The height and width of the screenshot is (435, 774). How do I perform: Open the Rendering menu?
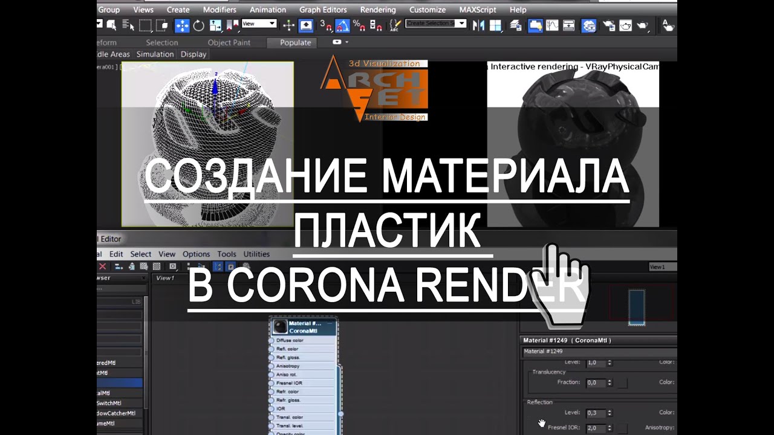tap(378, 10)
